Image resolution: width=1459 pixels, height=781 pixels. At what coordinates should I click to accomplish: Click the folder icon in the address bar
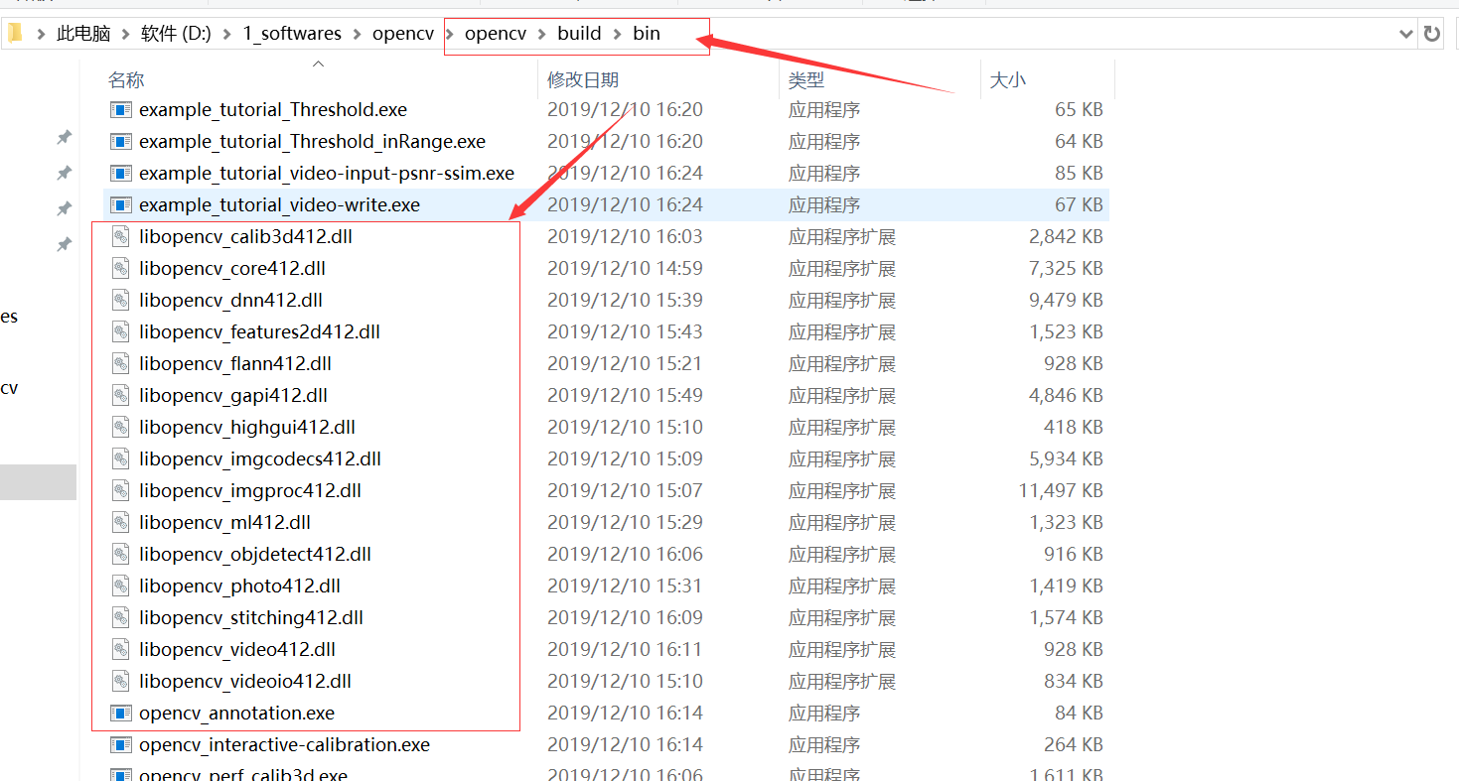tap(14, 33)
